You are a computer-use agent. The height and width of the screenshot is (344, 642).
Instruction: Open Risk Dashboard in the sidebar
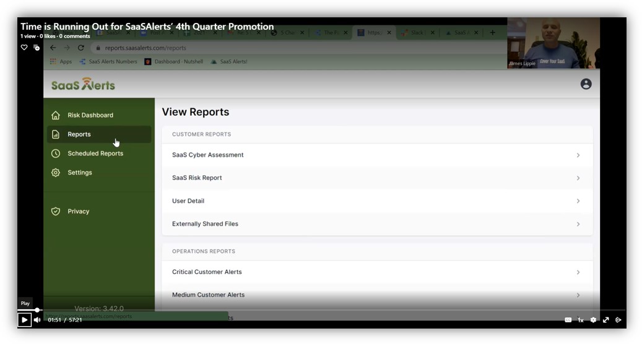tap(99, 115)
